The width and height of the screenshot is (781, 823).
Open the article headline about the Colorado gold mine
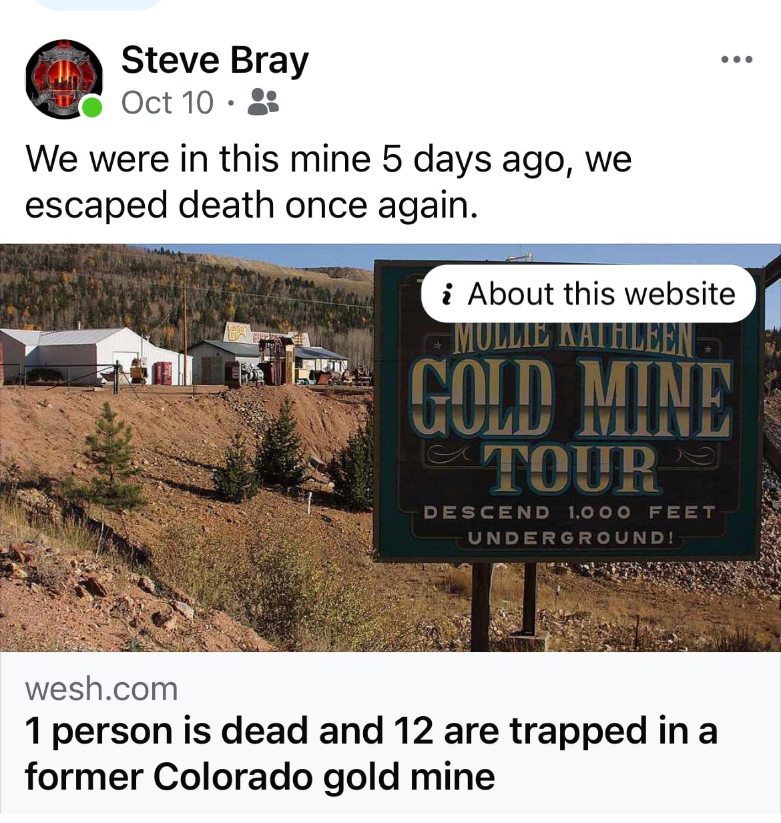pos(371,753)
